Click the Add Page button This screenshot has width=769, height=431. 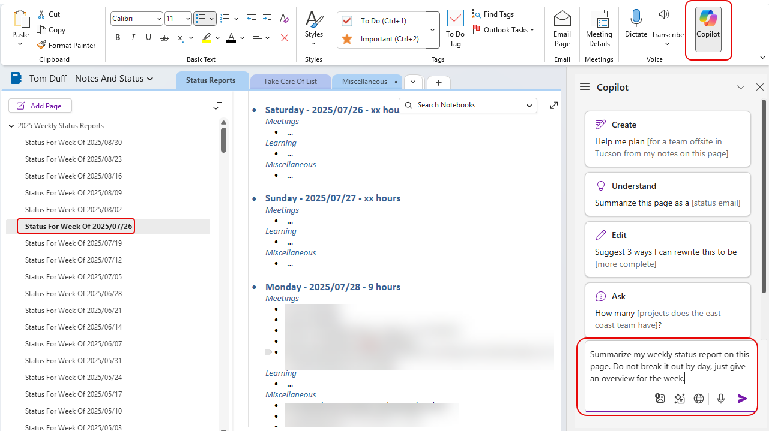click(40, 106)
